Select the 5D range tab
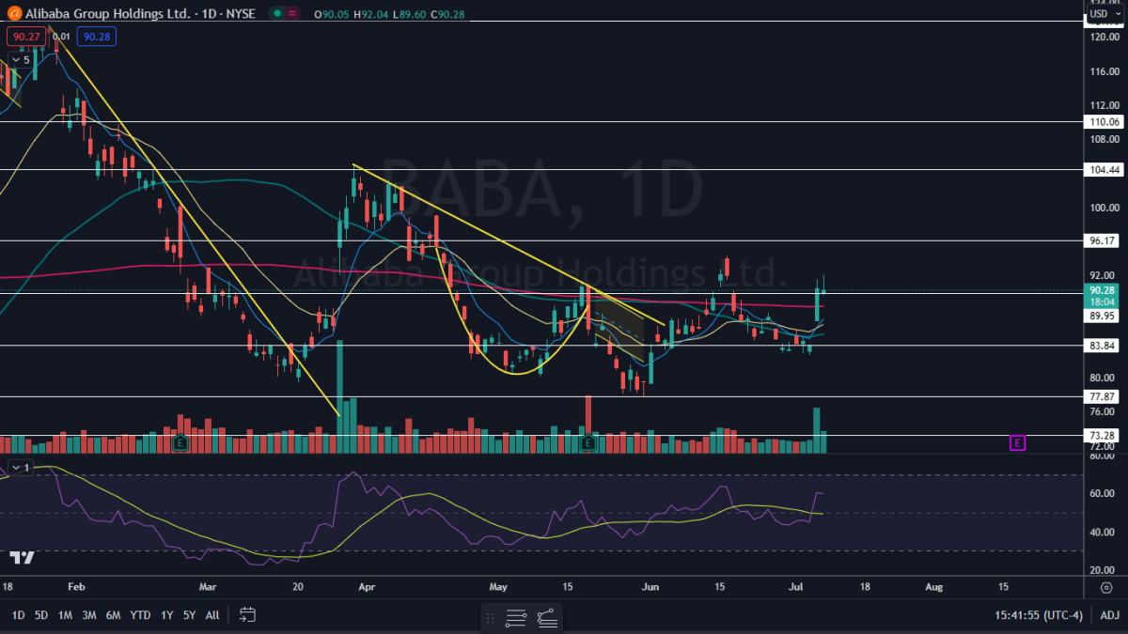Image resolution: width=1128 pixels, height=634 pixels. [41, 615]
